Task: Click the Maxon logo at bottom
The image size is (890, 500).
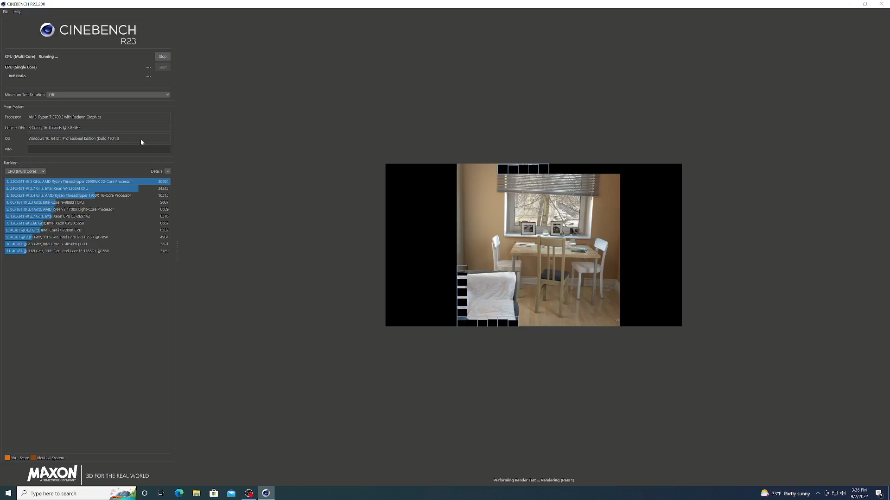Action: coord(52,474)
